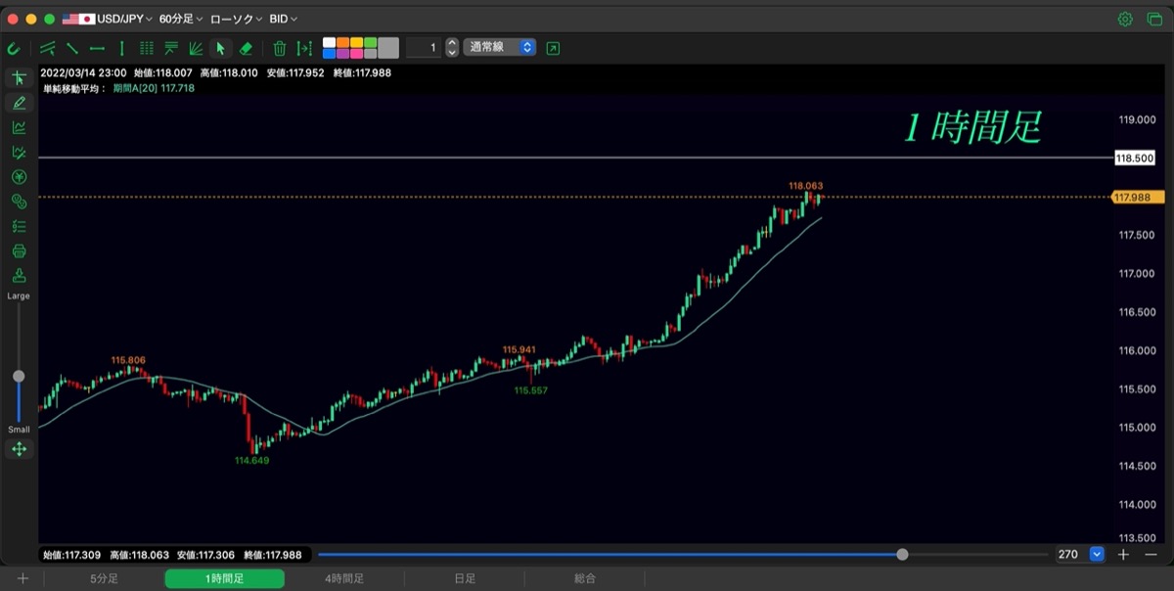This screenshot has height=591, width=1174.
Task: Open the checklist icon in sidebar
Action: (x=19, y=226)
